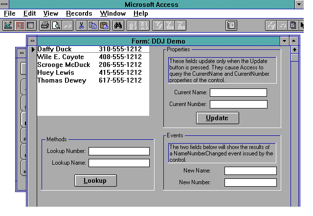Click the Print icon in the toolbar

point(45,25)
